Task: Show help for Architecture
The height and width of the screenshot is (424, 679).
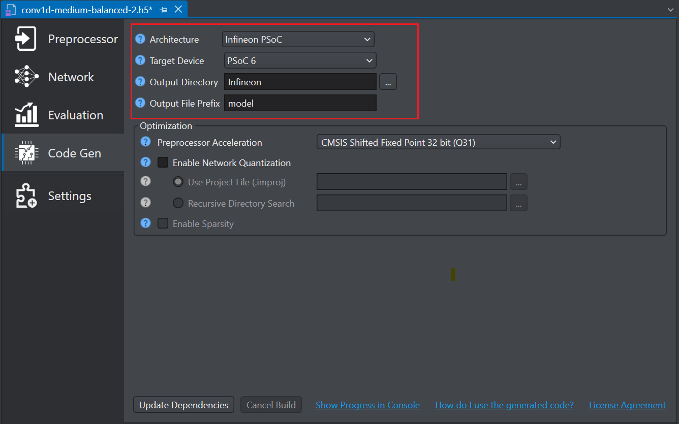Action: coord(140,39)
